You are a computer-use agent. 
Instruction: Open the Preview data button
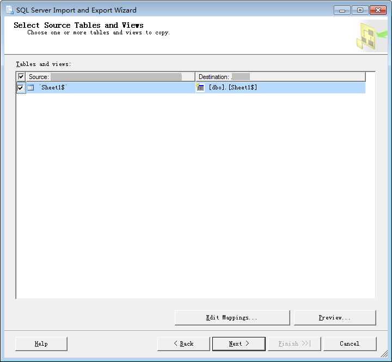335,318
